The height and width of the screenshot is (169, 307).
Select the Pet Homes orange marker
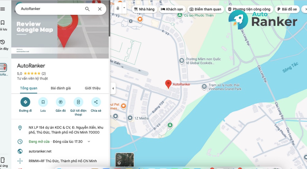click(x=123, y=106)
